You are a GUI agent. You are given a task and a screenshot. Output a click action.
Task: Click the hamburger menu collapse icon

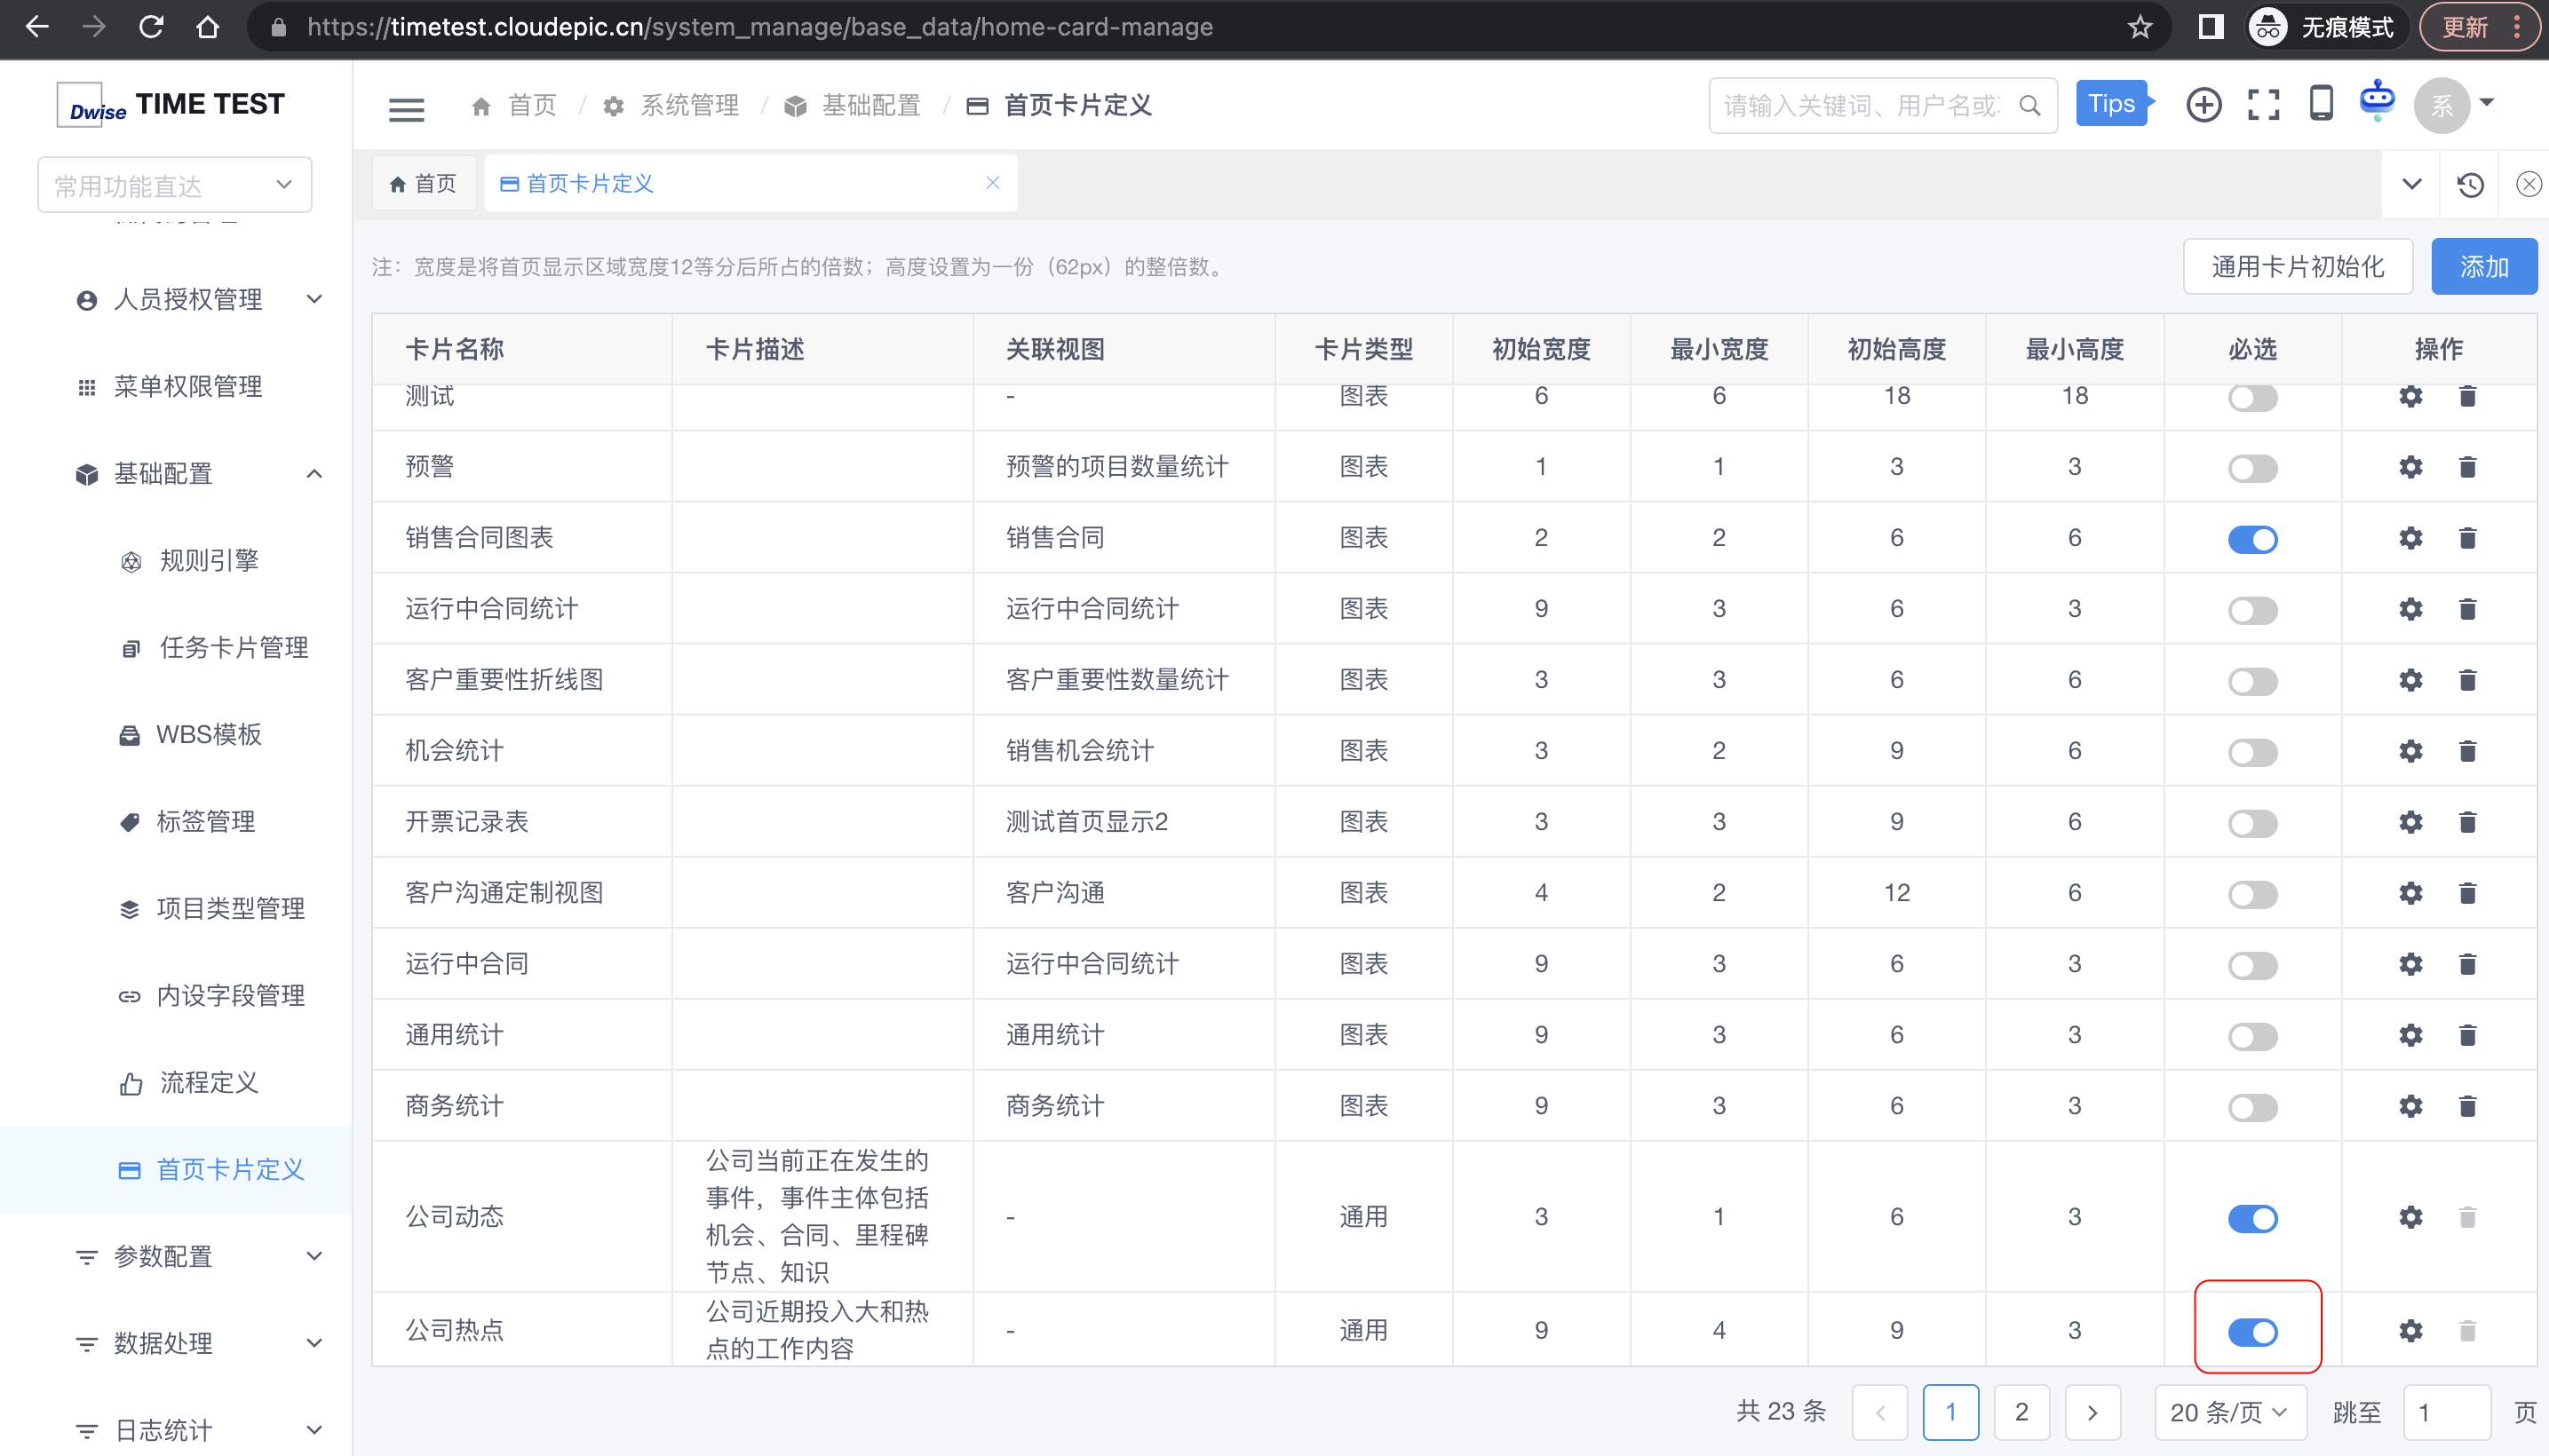[x=406, y=108]
